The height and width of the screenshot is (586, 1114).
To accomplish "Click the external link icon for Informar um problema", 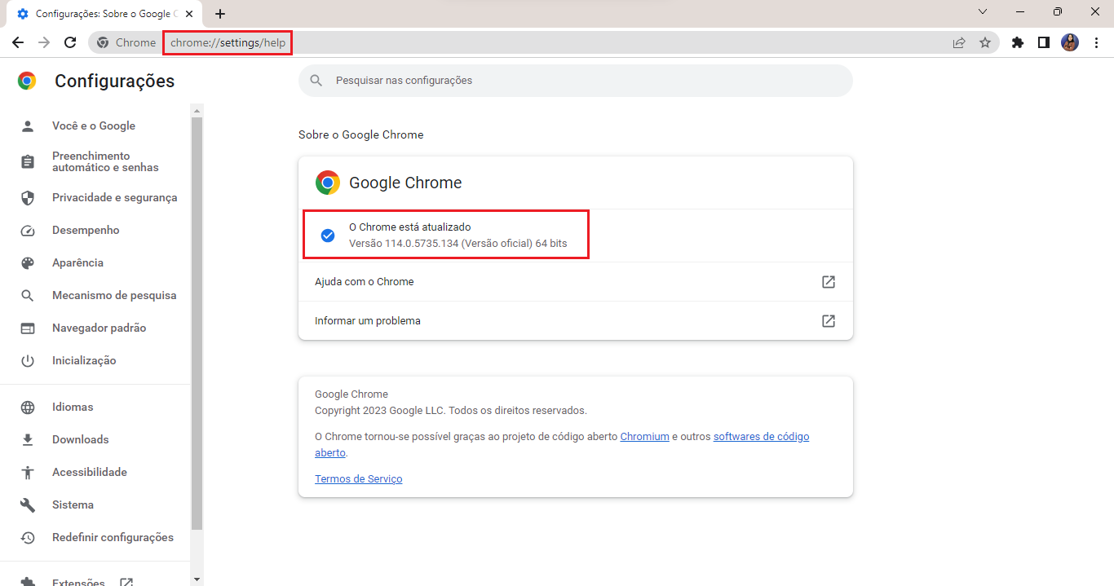I will 829,321.
